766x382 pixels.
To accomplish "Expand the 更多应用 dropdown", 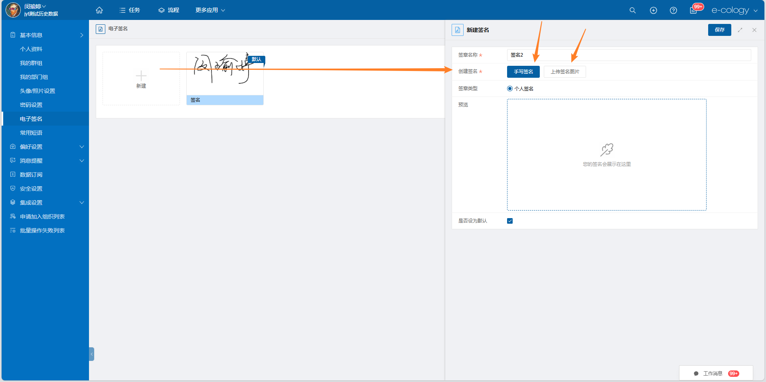I will tap(210, 10).
